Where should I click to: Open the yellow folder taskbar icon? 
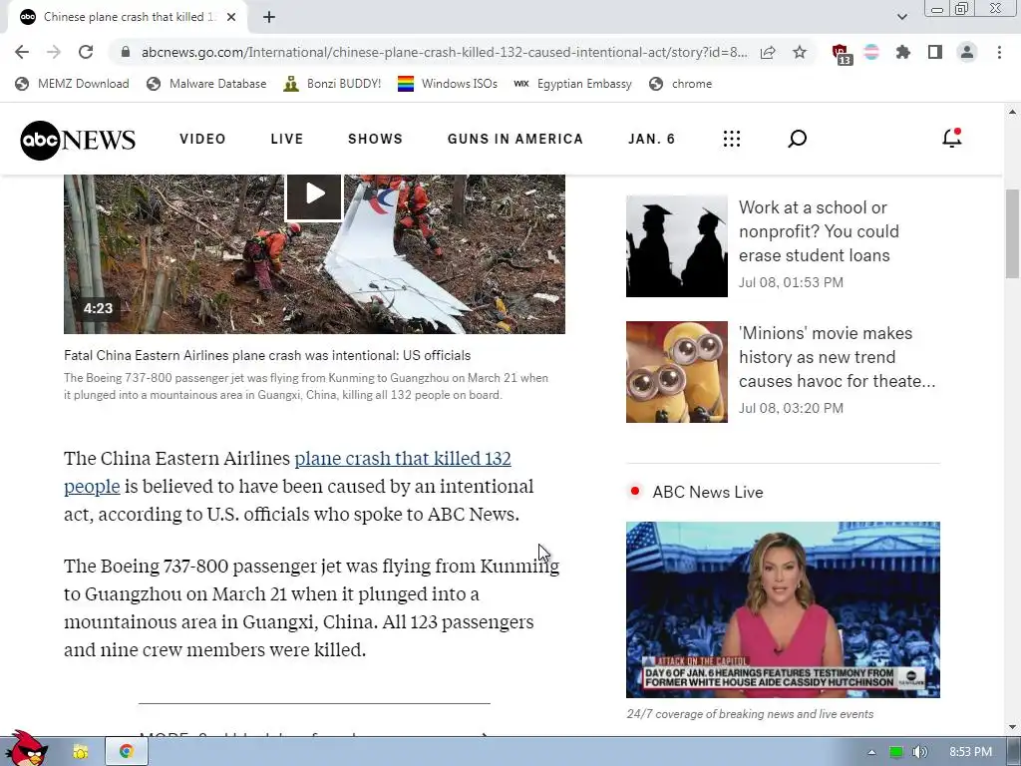[80, 752]
